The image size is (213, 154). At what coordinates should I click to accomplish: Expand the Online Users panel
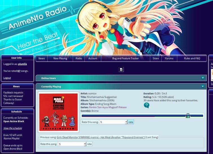[203, 78]
